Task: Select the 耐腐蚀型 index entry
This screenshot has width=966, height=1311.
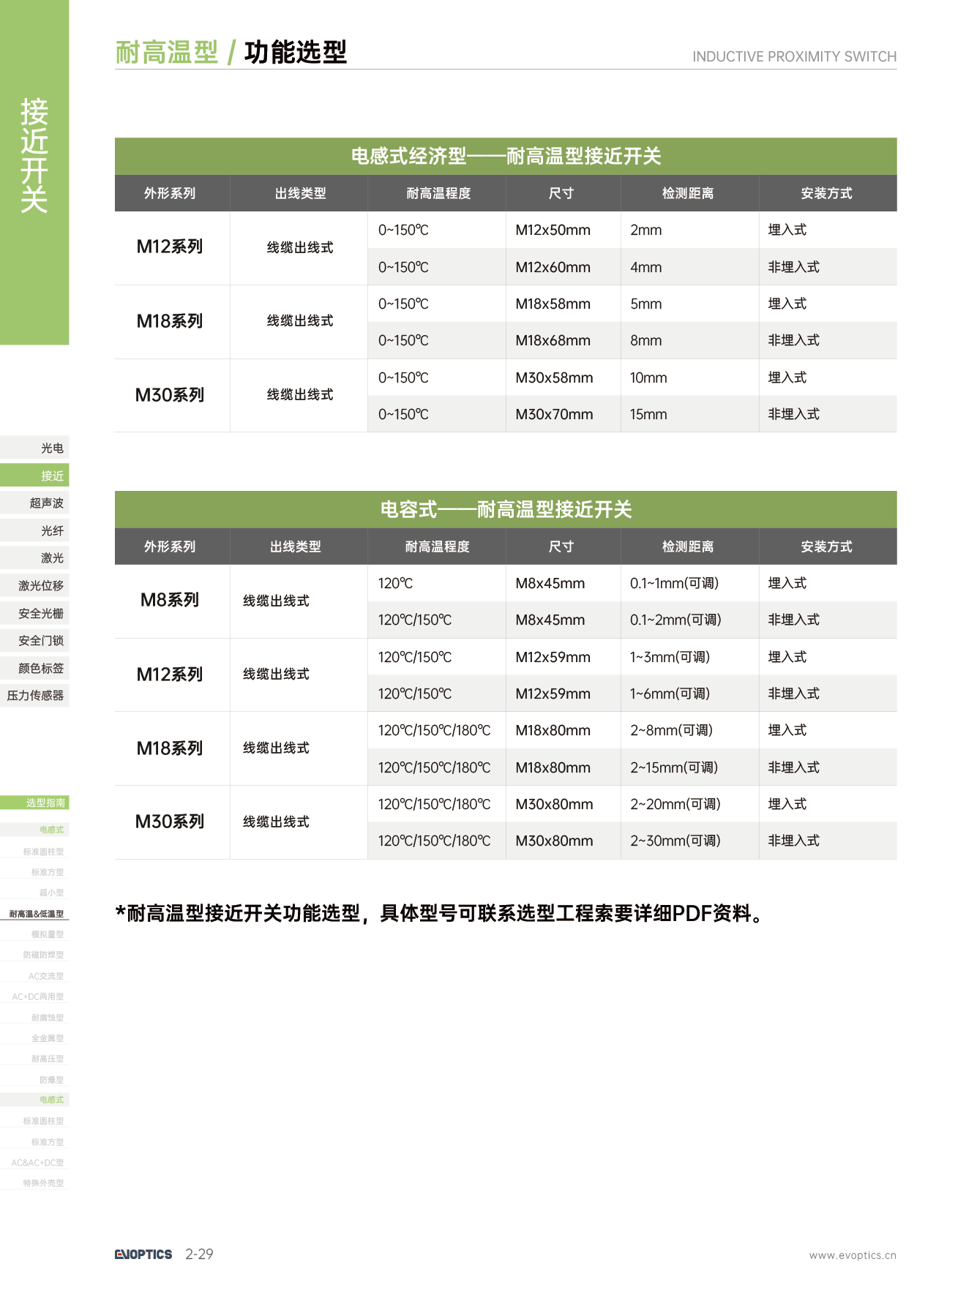Action: point(48,1018)
